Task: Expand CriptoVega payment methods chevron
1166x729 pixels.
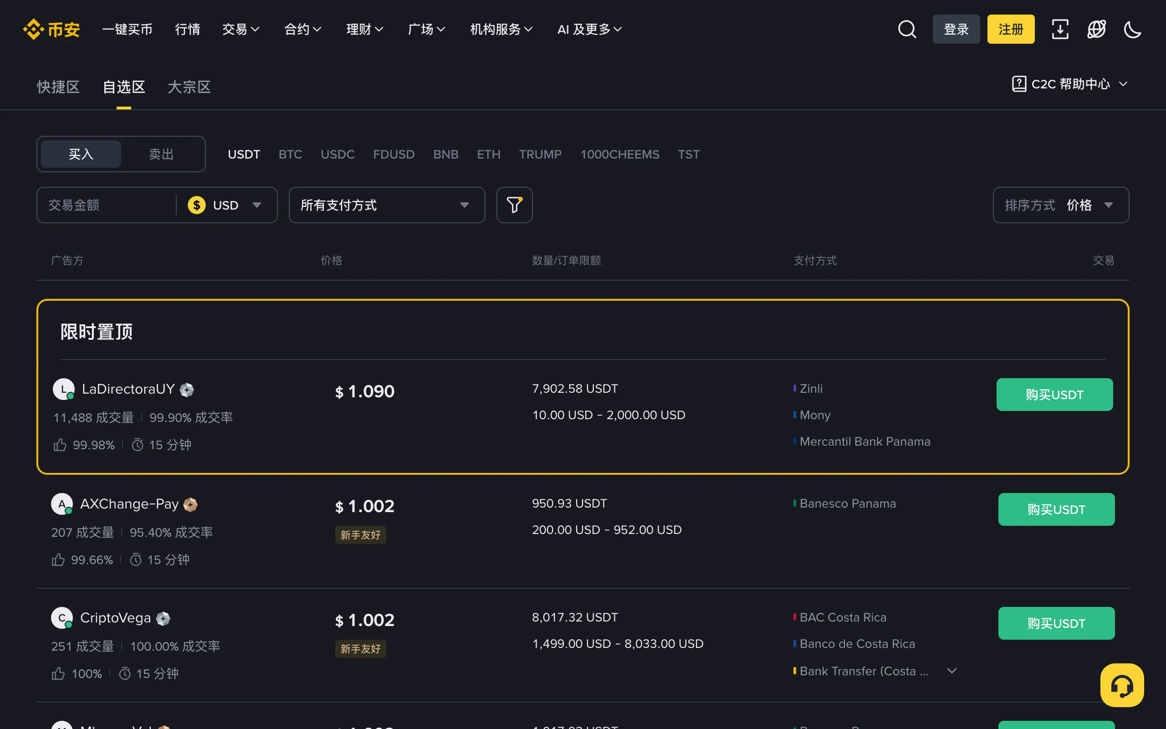Action: pos(951,671)
